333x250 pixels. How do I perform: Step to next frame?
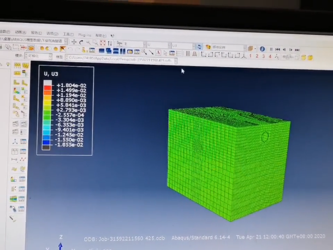tap(291, 50)
